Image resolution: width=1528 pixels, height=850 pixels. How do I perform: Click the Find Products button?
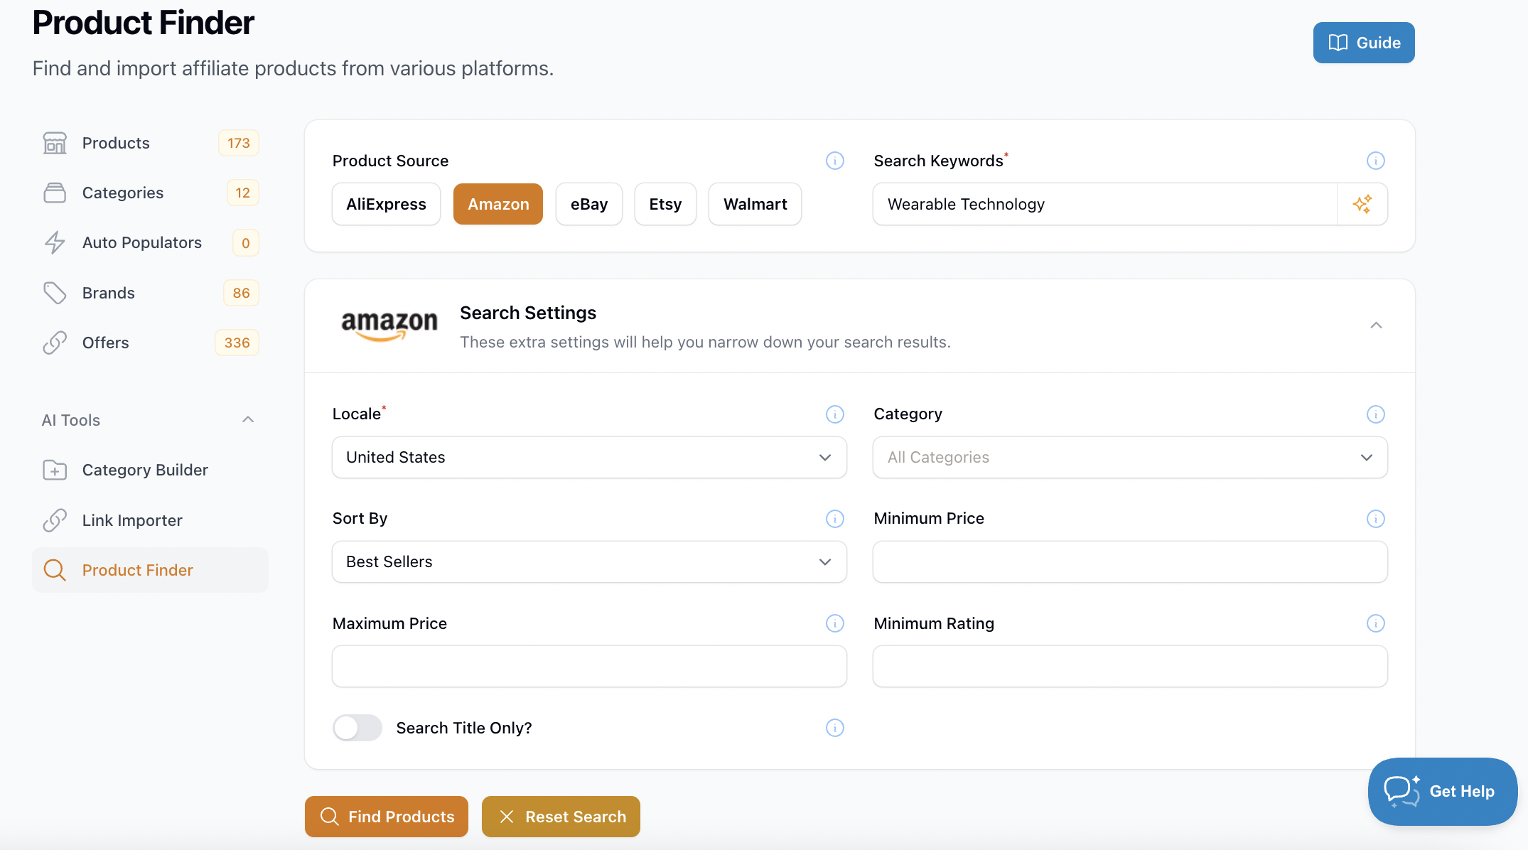(x=387, y=817)
